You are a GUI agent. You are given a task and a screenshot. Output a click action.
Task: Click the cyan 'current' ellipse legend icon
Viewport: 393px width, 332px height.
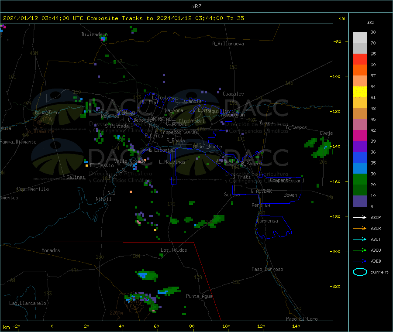pos(360,272)
